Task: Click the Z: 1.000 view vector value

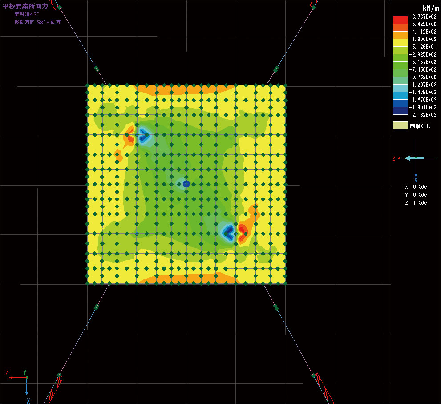Action: 416,203
